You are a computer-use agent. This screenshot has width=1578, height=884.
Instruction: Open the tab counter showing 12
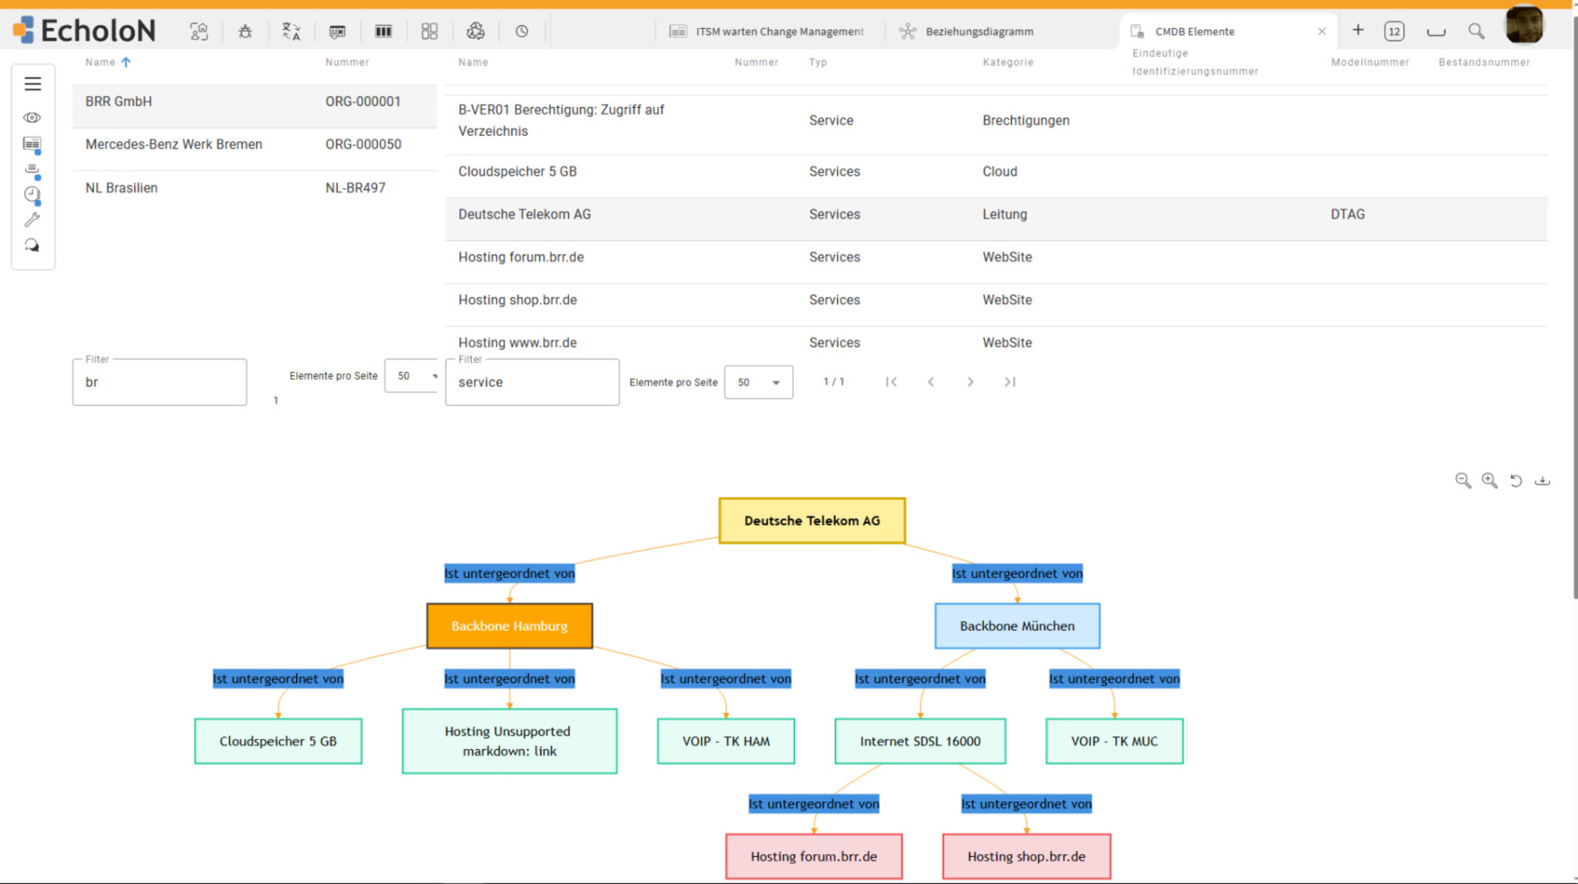click(x=1393, y=32)
